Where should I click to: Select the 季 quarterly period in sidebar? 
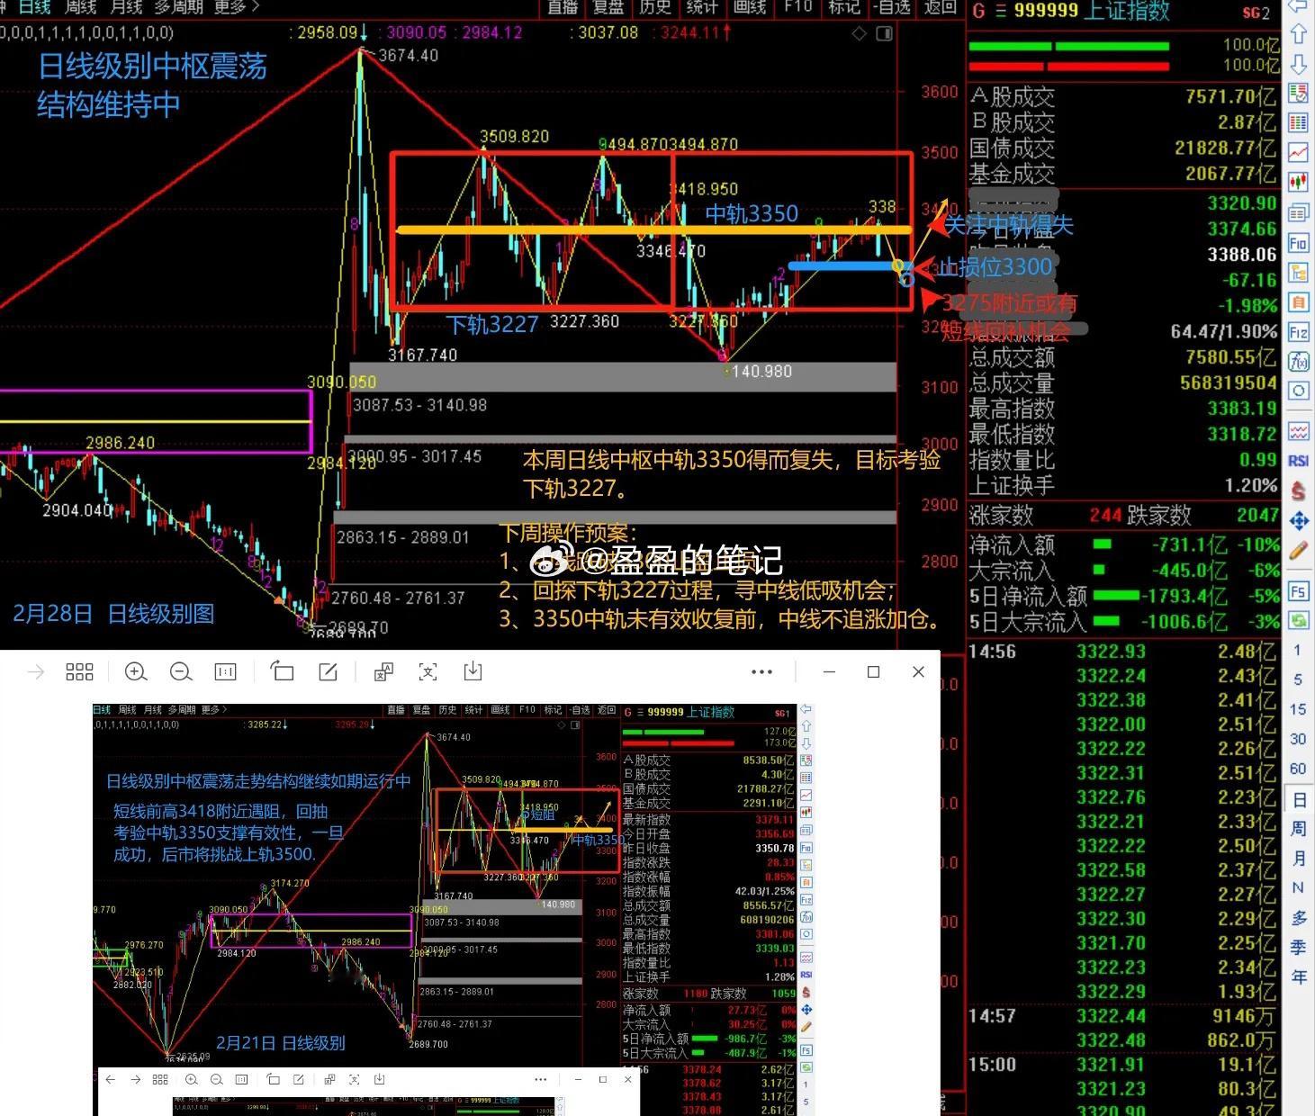1298,947
